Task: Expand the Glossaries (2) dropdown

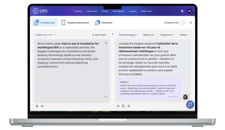Action: coord(168,35)
